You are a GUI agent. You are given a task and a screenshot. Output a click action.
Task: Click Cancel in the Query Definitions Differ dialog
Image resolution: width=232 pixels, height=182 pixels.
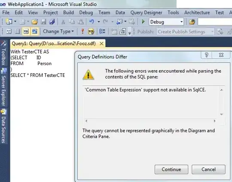click(x=208, y=169)
